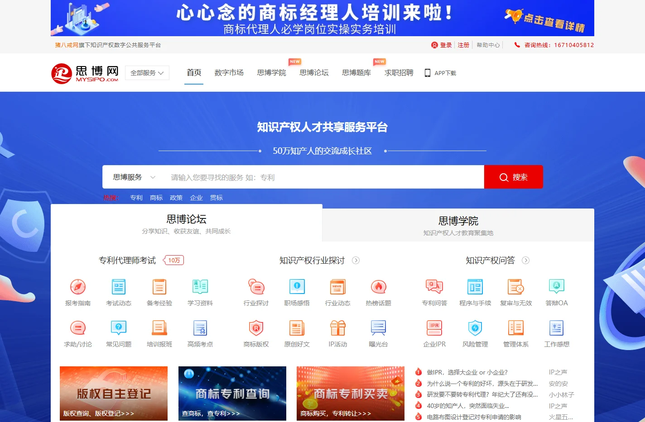Open the 行业探讨 chat bubble icon
This screenshot has width=645, height=422.
point(256,287)
